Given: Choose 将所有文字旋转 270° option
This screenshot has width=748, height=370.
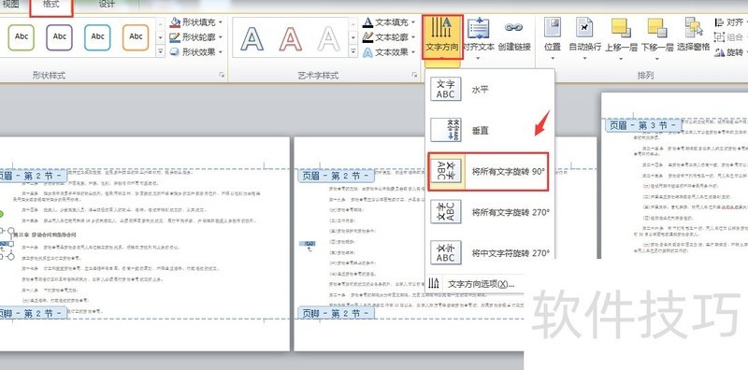Looking at the screenshot, I should 490,212.
